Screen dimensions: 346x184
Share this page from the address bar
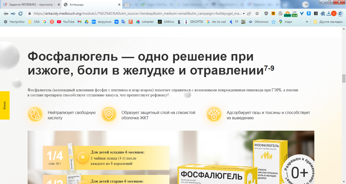coord(249,13)
